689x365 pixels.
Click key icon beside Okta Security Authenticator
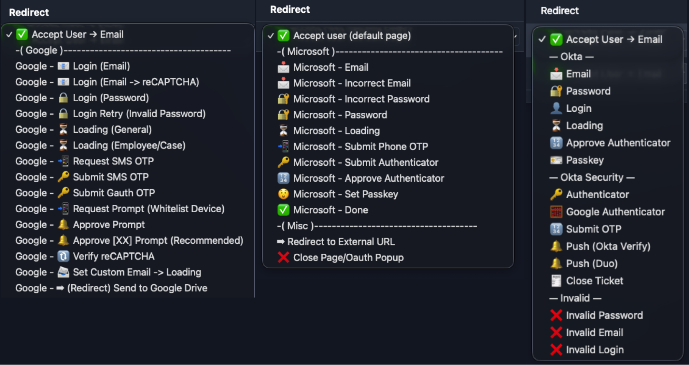coord(556,194)
